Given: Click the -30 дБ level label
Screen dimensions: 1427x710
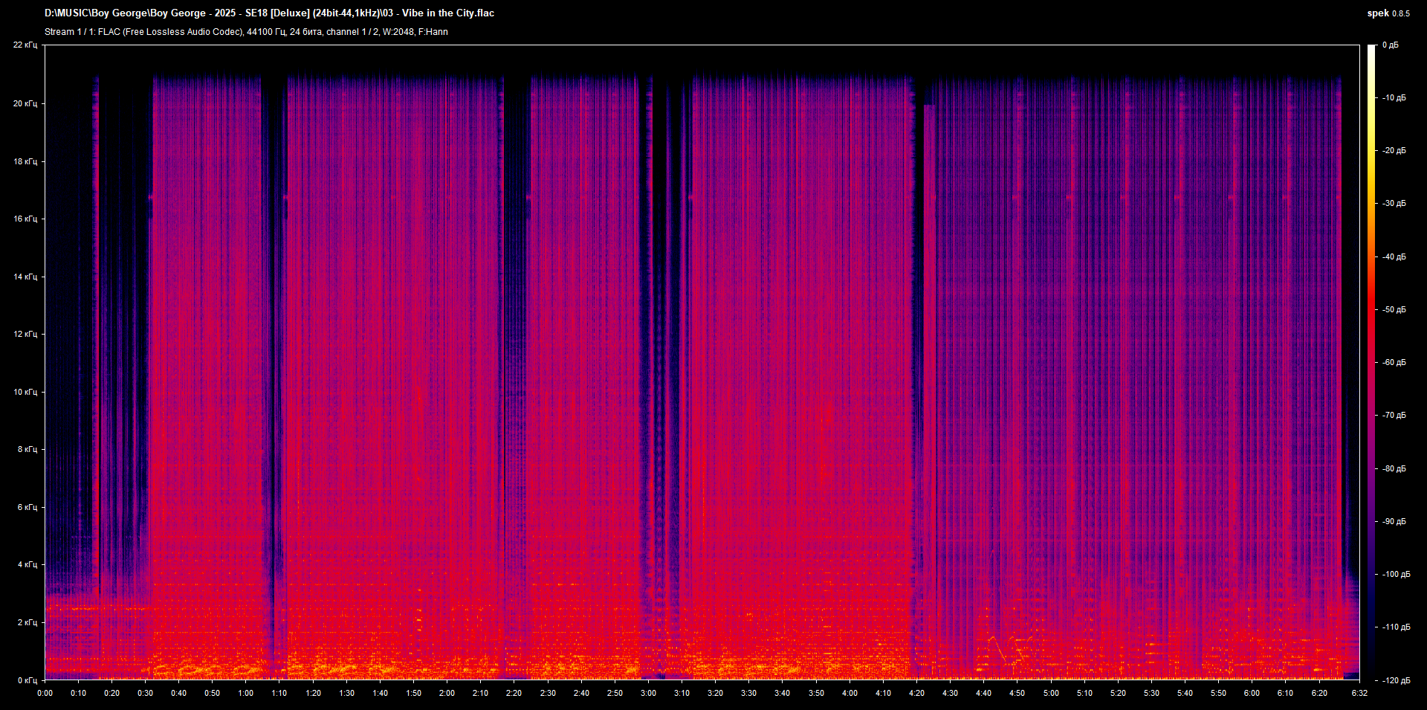Looking at the screenshot, I should pos(1394,204).
